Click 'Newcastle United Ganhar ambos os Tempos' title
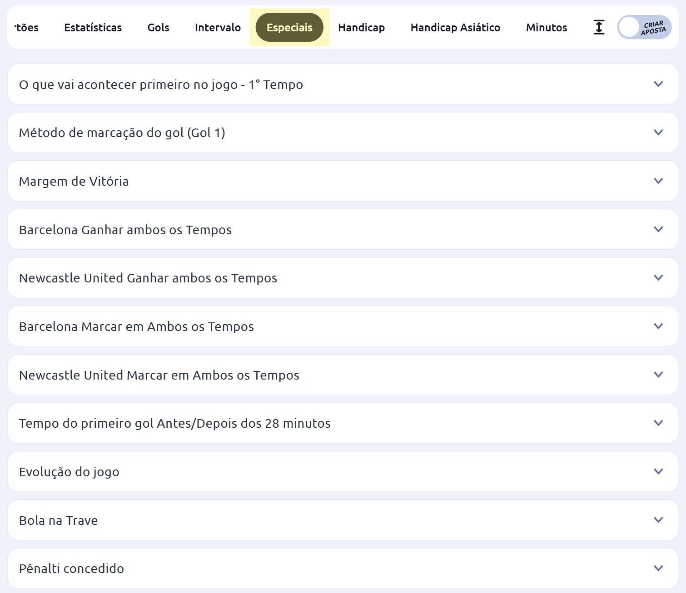The image size is (686, 593). click(x=148, y=278)
